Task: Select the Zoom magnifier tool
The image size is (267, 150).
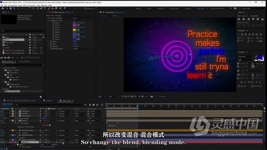Action: pyautogui.click(x=14, y=8)
